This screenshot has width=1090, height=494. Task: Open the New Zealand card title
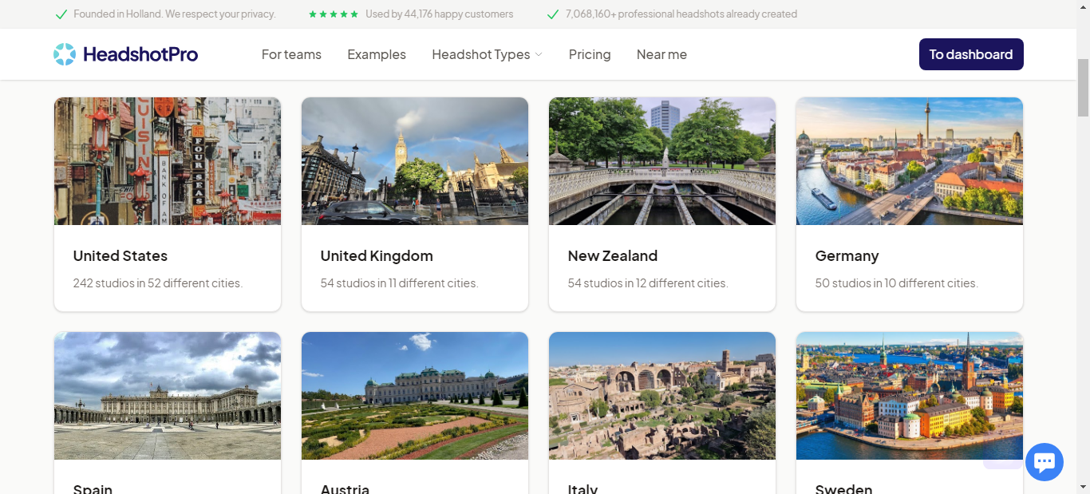click(x=613, y=256)
